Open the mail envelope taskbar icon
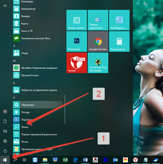The image size is (163, 164). 125,160
